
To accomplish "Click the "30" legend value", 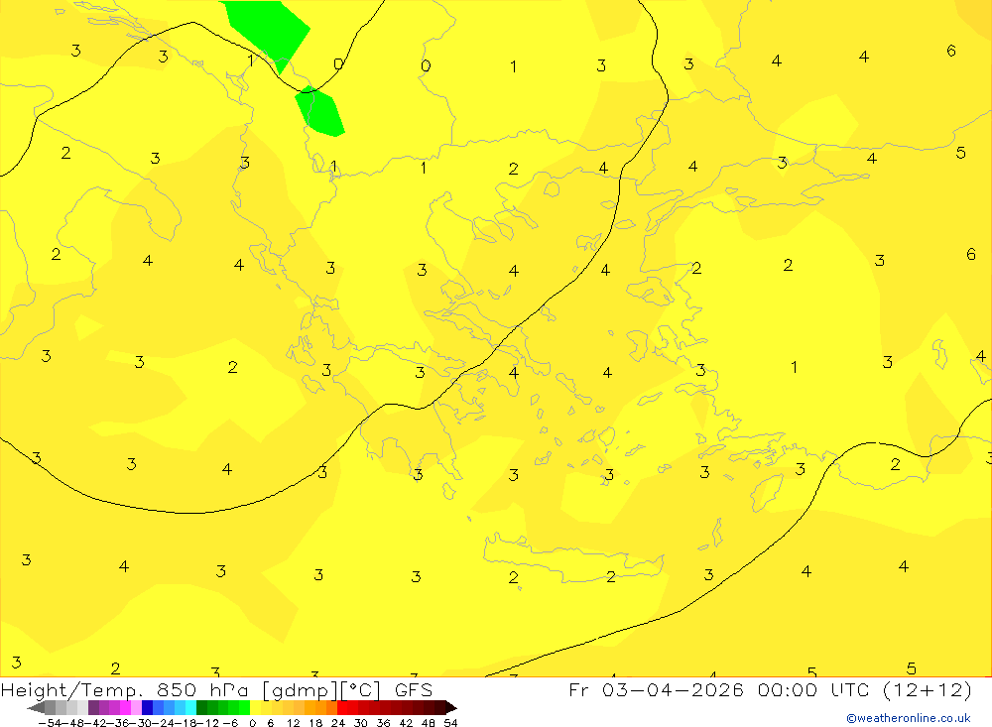I will coord(361,723).
